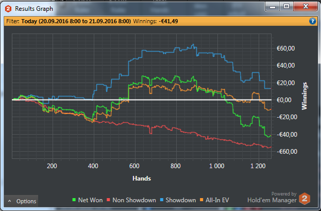This screenshot has height=211, width=321.
Task: Click the 600 hands axis label
Action: coord(134,166)
